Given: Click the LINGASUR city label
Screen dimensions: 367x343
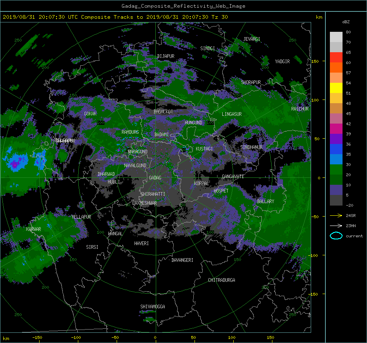Looking at the screenshot, I should [232, 114].
